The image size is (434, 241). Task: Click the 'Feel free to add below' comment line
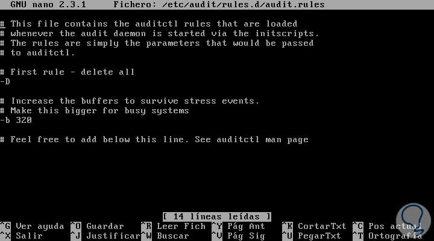point(154,139)
